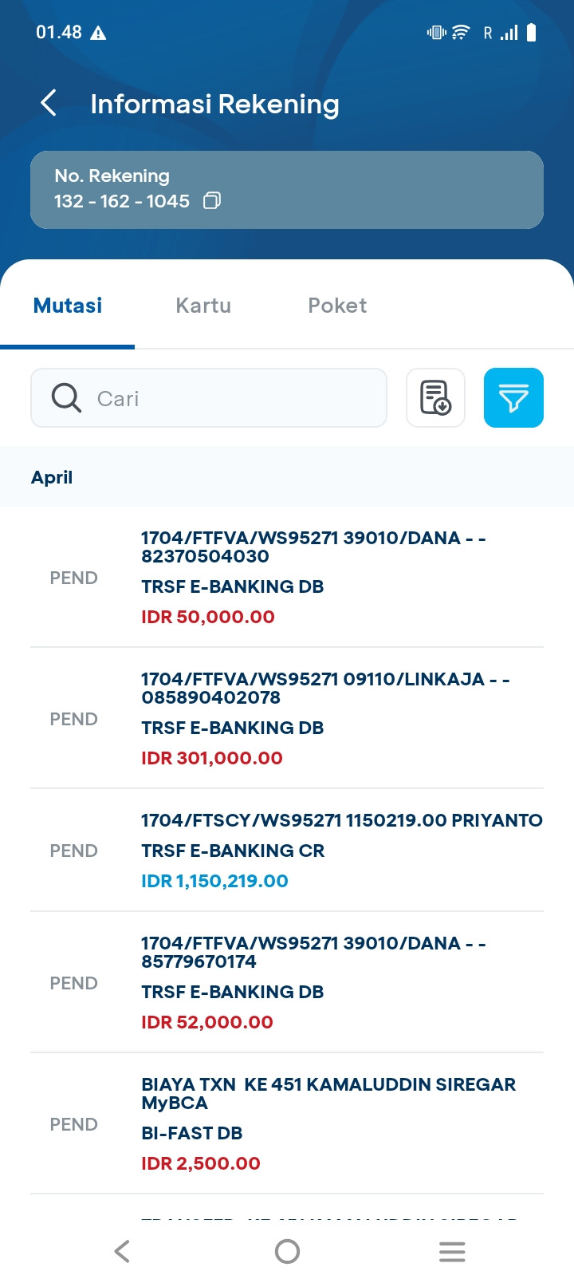The height and width of the screenshot is (1283, 574).
Task: Tap the April month header
Action: pyautogui.click(x=52, y=477)
